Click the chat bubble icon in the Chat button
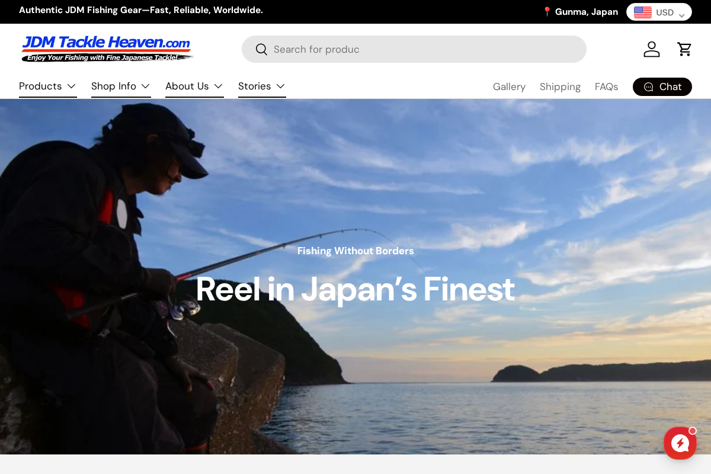711x474 pixels. (x=649, y=87)
